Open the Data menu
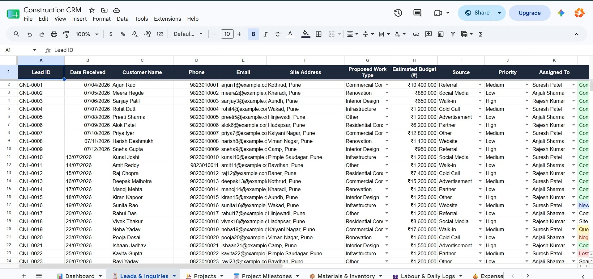Image resolution: width=593 pixels, height=279 pixels. pos(122,19)
